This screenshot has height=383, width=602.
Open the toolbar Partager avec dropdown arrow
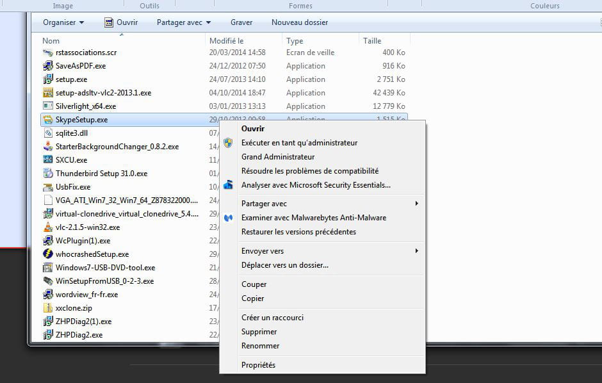pos(209,22)
